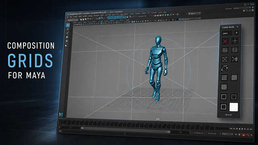This screenshot has height=145, width=258.
Task: Open the File menu
Action: [67, 17]
